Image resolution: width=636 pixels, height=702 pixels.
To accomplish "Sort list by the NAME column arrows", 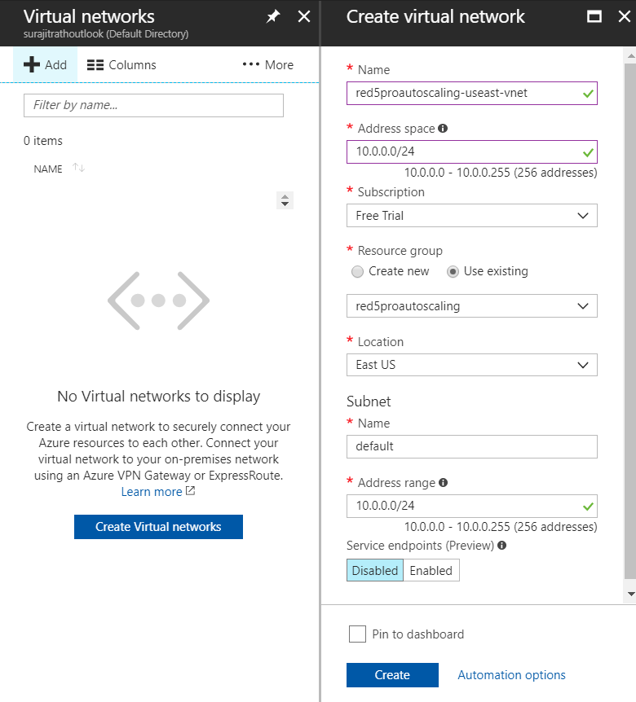I will 79,169.
